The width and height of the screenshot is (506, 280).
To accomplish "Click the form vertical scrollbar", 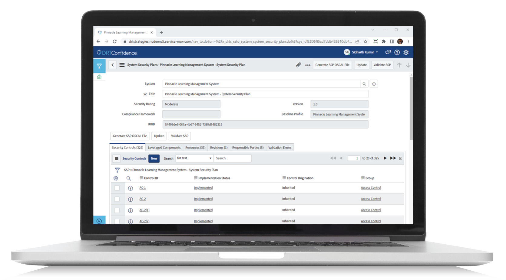I will tap(411, 108).
